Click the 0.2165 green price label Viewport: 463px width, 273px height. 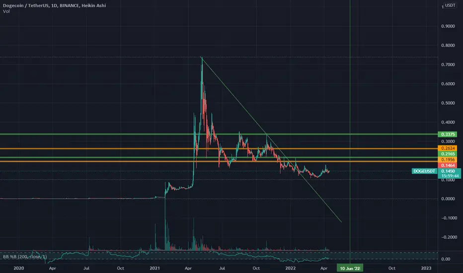(447, 154)
